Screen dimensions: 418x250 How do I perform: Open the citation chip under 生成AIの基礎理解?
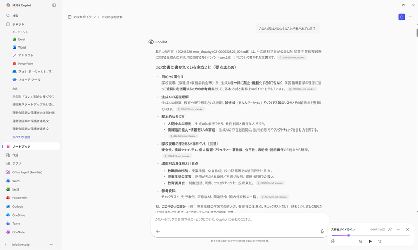click(x=191, y=109)
